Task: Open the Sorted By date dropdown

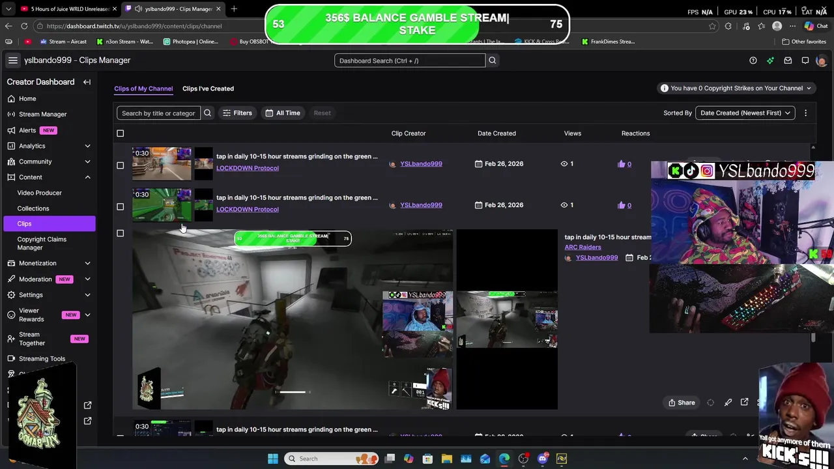Action: pos(745,113)
